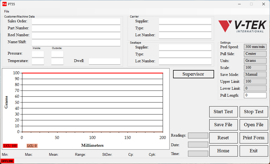Exit the application using Exit button
The height and width of the screenshot is (164, 270).
point(253,151)
